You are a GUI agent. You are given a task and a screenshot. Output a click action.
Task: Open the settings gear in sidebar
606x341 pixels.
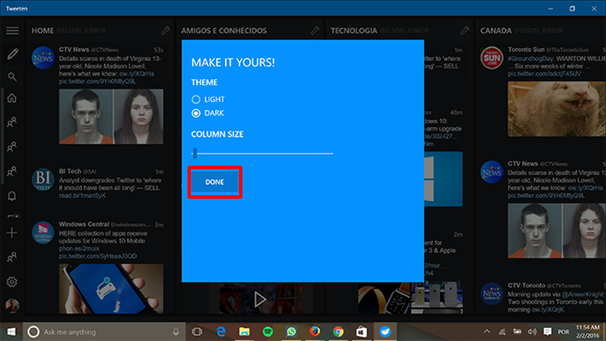(12, 282)
